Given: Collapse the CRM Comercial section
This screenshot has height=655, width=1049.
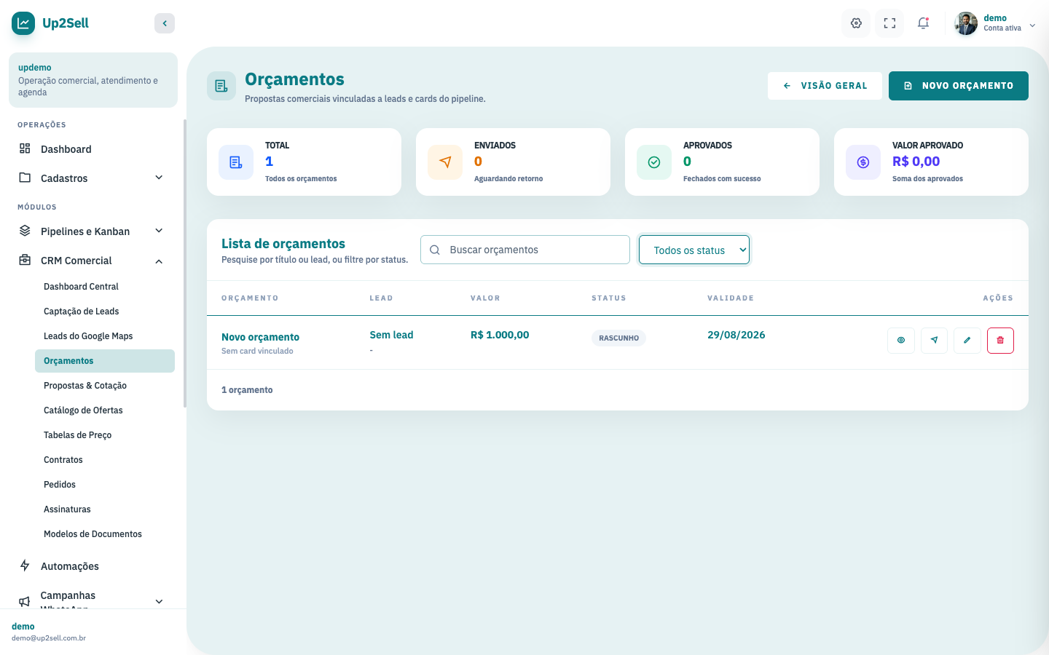Looking at the screenshot, I should pos(93,261).
